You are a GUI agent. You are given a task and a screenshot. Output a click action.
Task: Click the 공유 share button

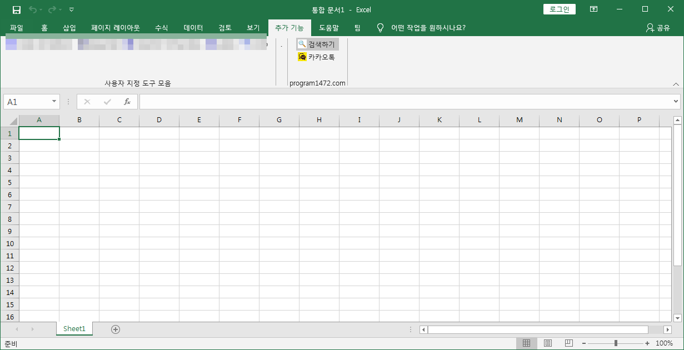658,28
